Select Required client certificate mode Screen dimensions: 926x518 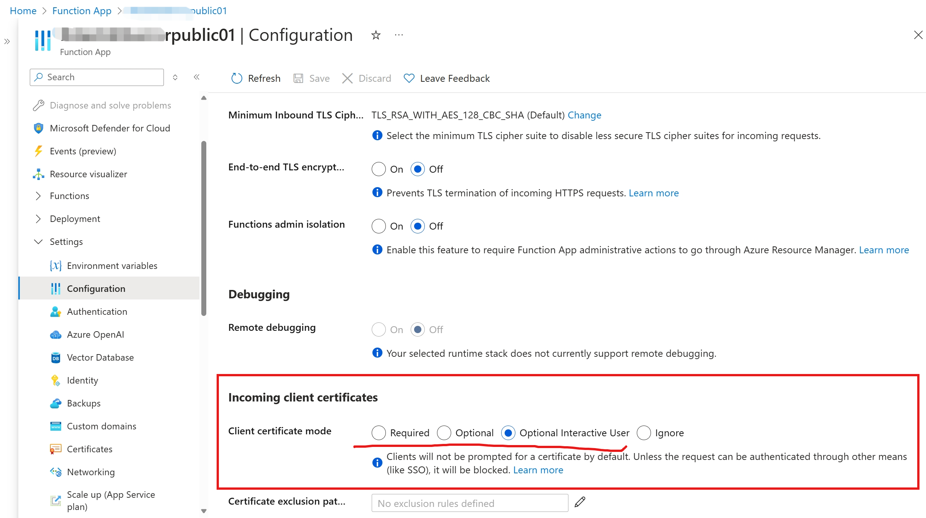click(x=379, y=433)
